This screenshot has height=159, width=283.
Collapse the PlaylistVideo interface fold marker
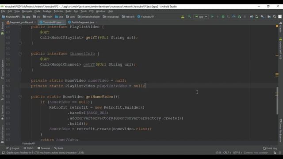tap(20, 27)
